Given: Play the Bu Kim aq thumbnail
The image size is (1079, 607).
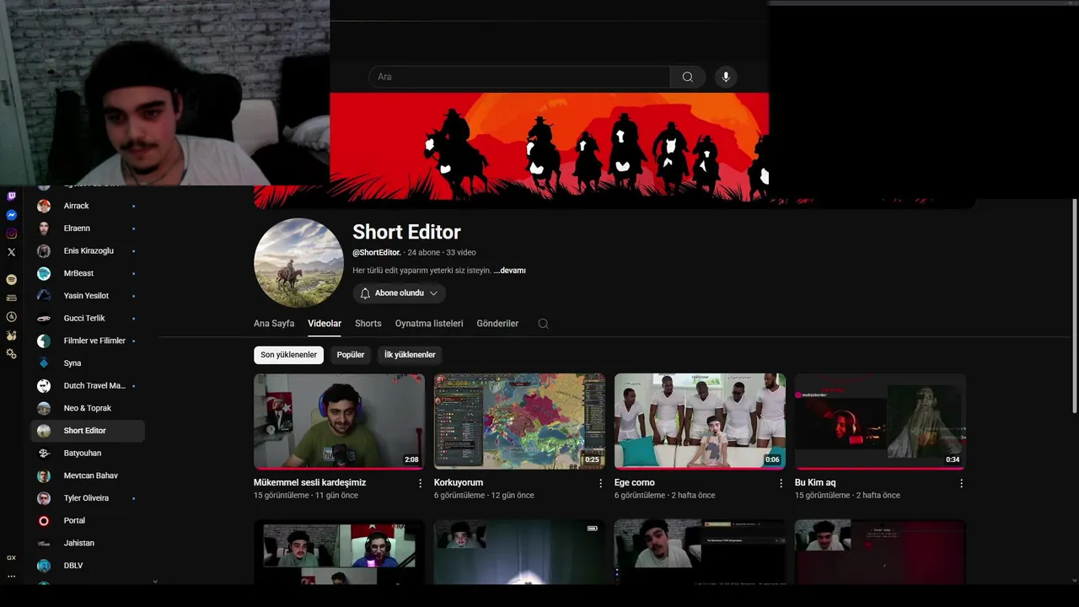Looking at the screenshot, I should (x=880, y=422).
